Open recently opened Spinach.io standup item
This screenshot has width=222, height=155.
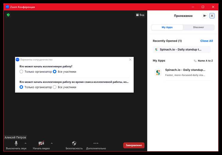tap(181, 50)
